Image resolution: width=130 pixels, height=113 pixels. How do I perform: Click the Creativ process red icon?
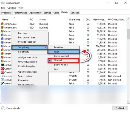[2, 72]
